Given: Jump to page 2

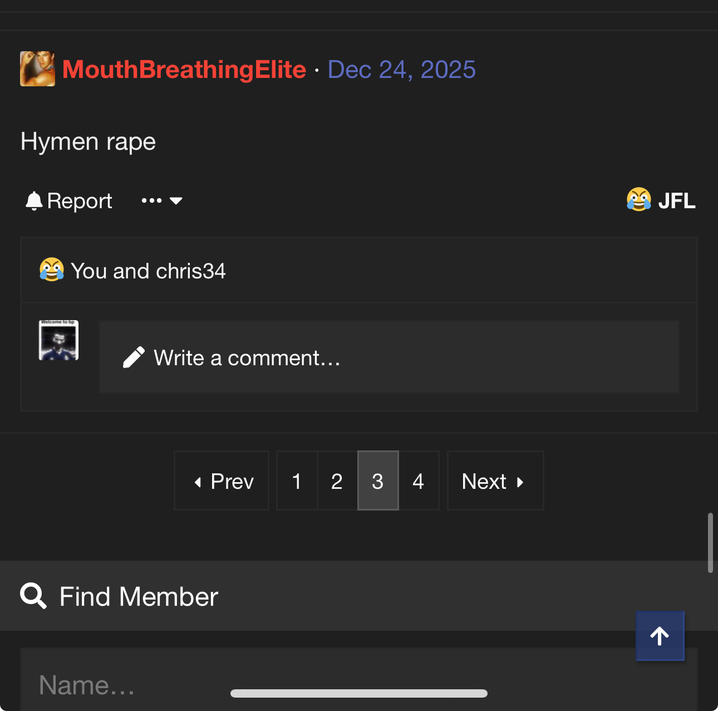Looking at the screenshot, I should tap(337, 480).
